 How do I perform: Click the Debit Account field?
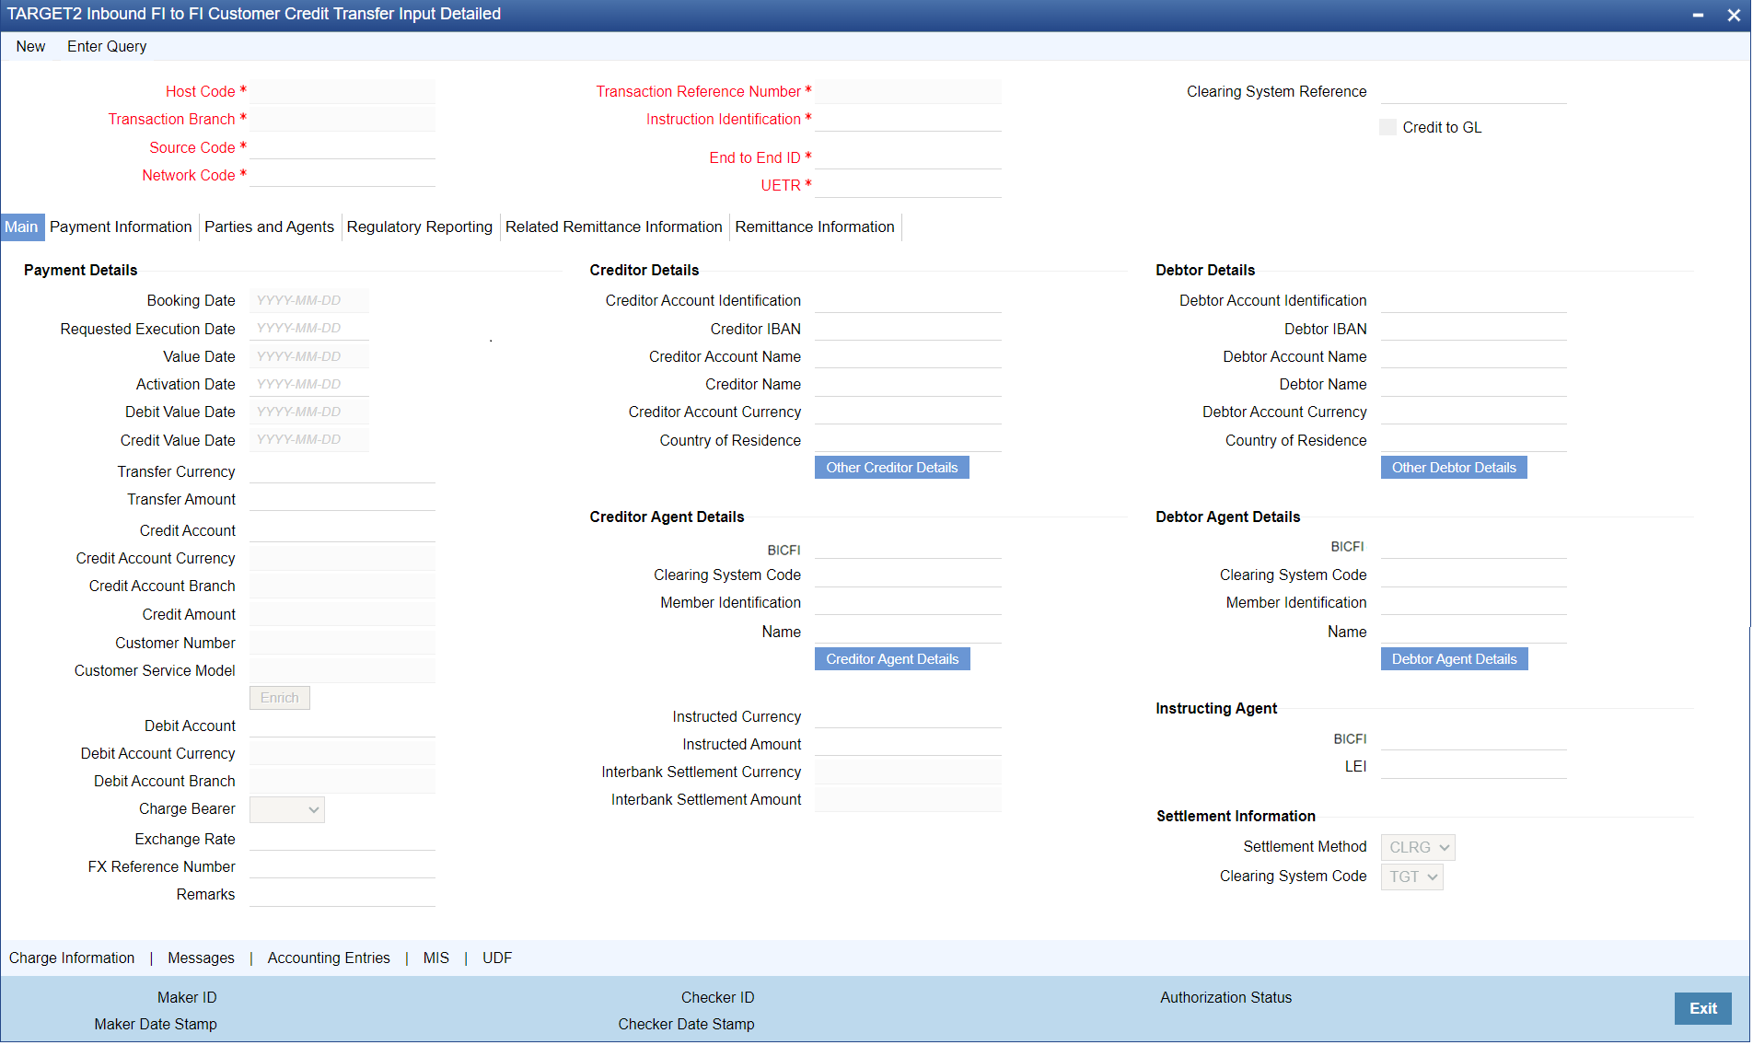click(342, 726)
